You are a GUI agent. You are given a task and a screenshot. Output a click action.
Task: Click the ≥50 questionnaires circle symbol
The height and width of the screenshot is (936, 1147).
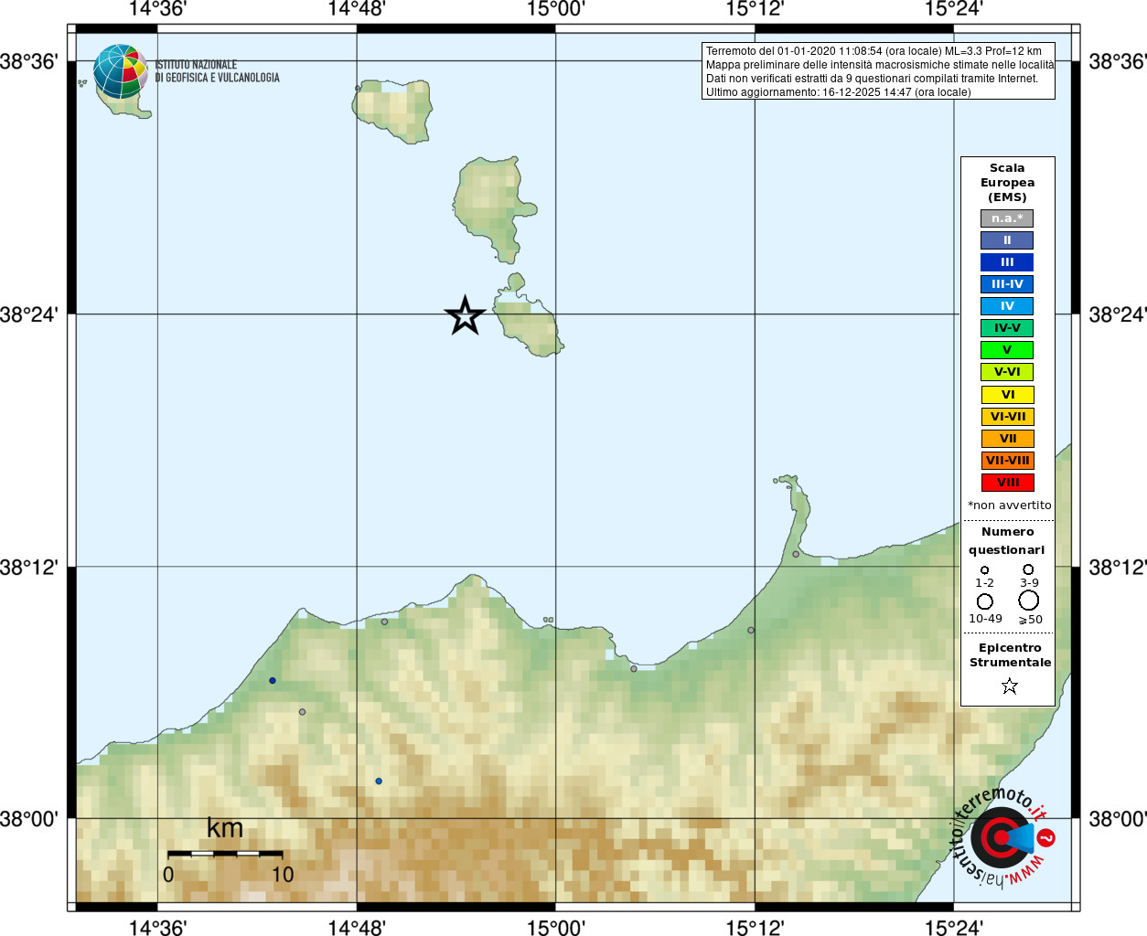coord(1029,601)
